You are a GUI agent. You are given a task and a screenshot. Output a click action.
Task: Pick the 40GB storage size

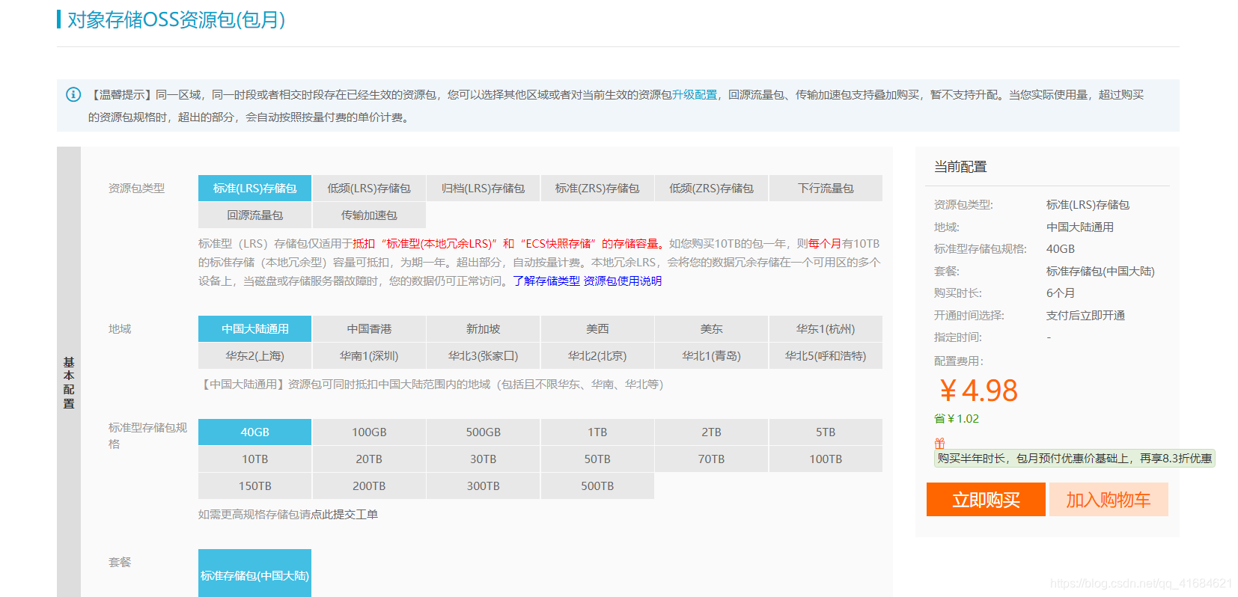(x=254, y=432)
